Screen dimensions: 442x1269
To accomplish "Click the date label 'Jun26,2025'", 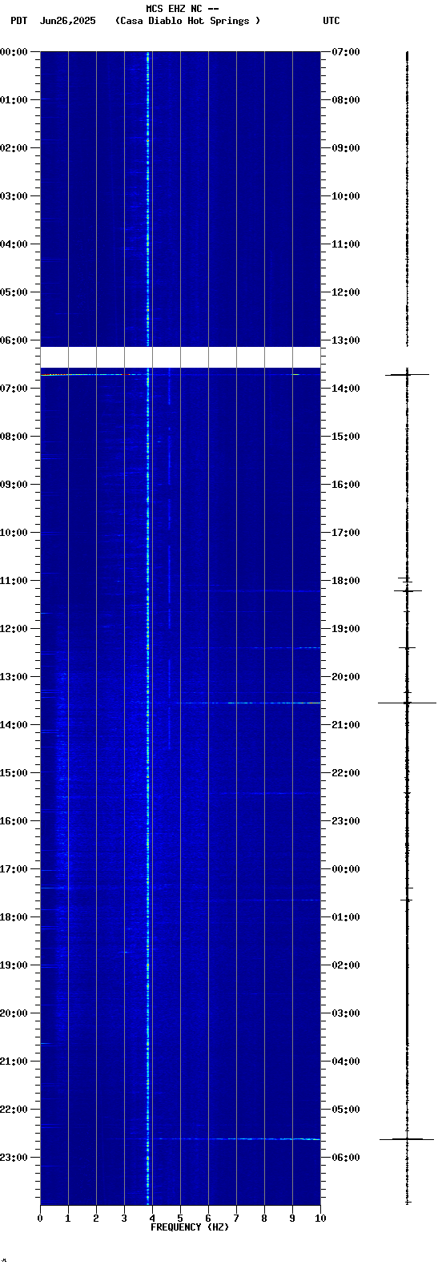I will tap(67, 21).
